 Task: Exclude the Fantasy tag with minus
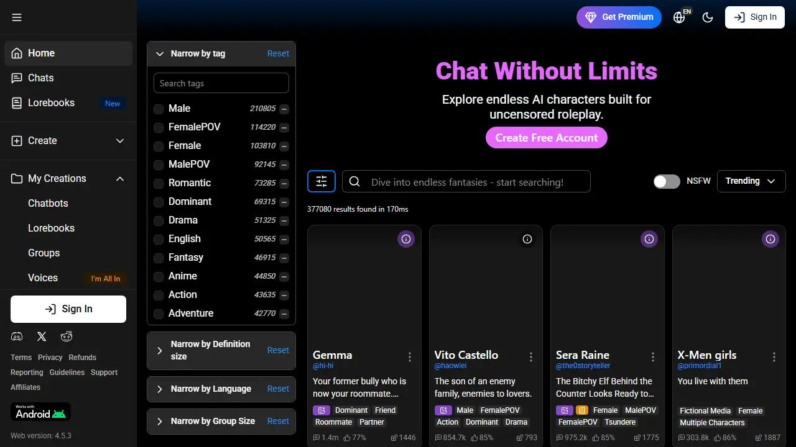coord(284,258)
